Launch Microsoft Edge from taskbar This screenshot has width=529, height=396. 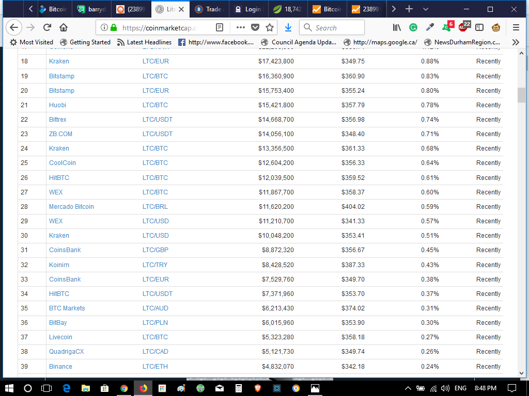click(x=66, y=388)
